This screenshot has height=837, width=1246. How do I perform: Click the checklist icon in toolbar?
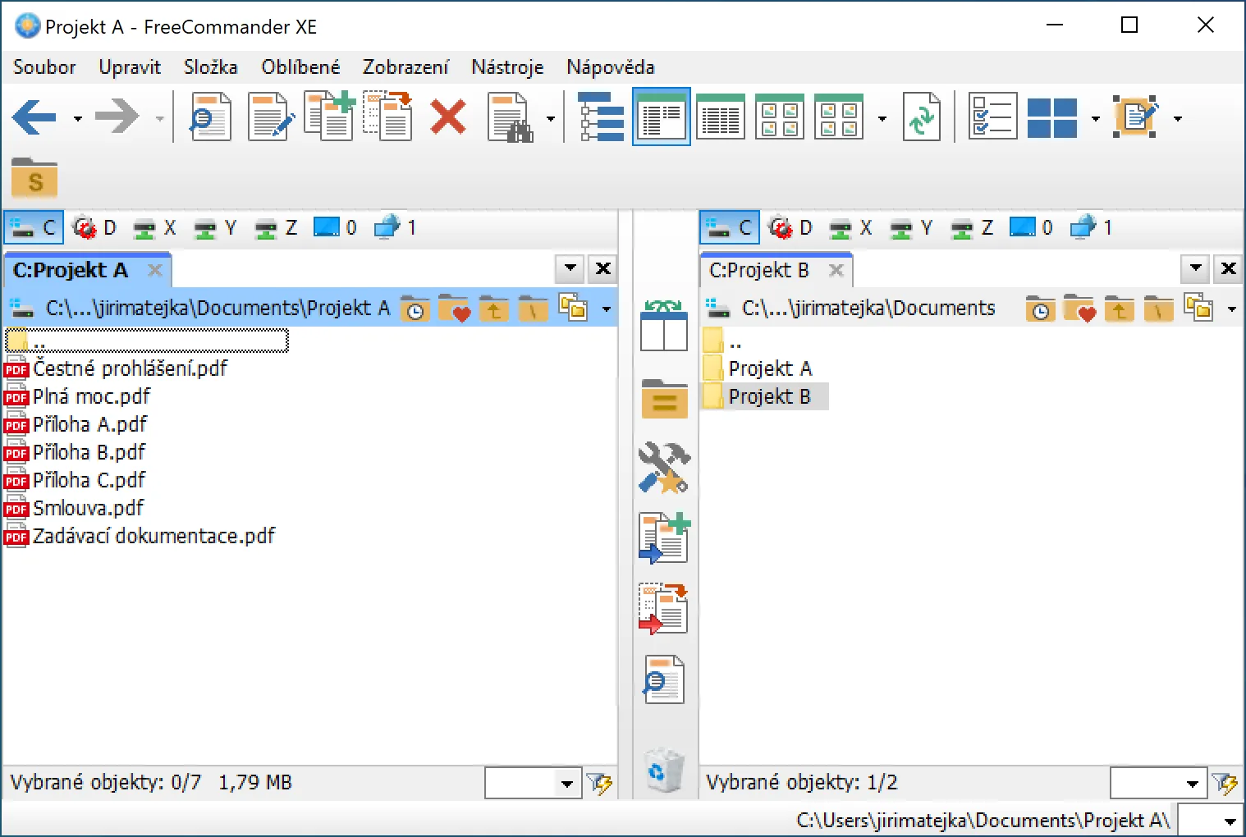(992, 117)
